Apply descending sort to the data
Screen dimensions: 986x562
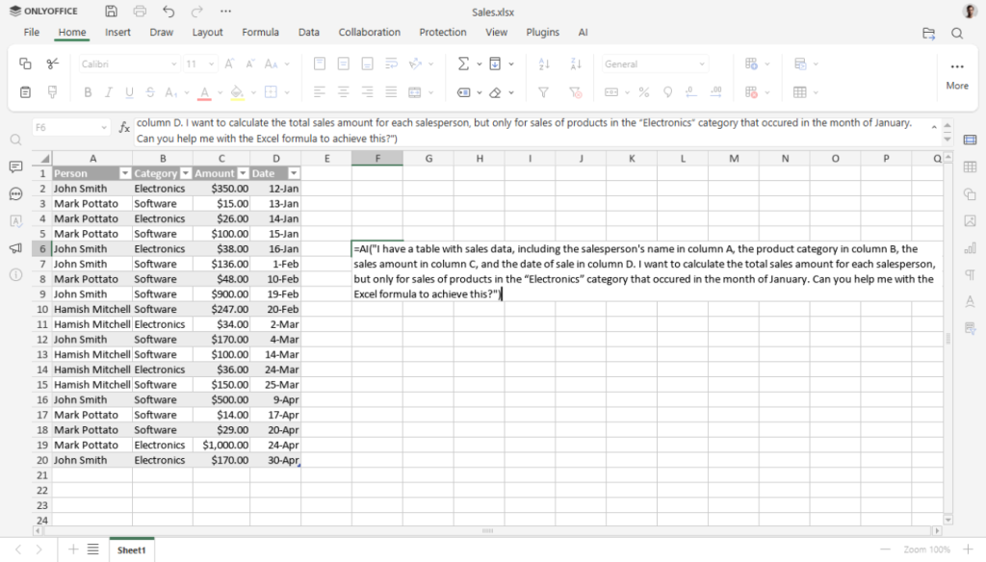click(x=575, y=64)
